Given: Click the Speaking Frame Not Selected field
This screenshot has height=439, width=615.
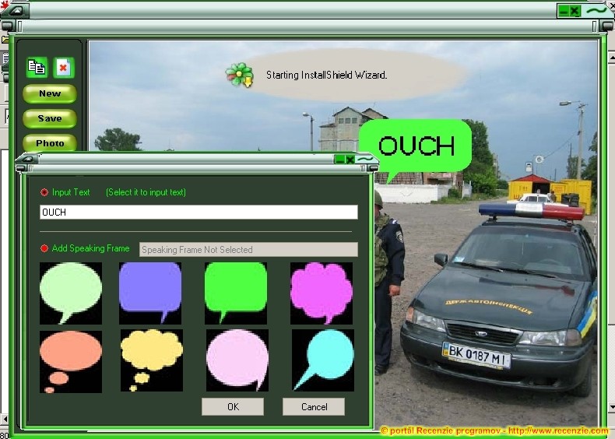Looking at the screenshot, I should 248,250.
